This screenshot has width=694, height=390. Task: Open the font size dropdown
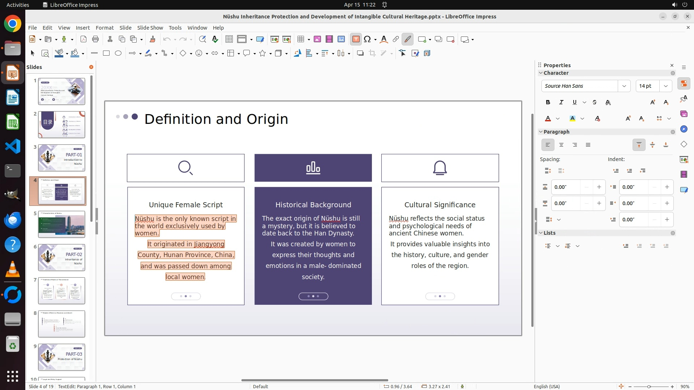pyautogui.click(x=666, y=86)
